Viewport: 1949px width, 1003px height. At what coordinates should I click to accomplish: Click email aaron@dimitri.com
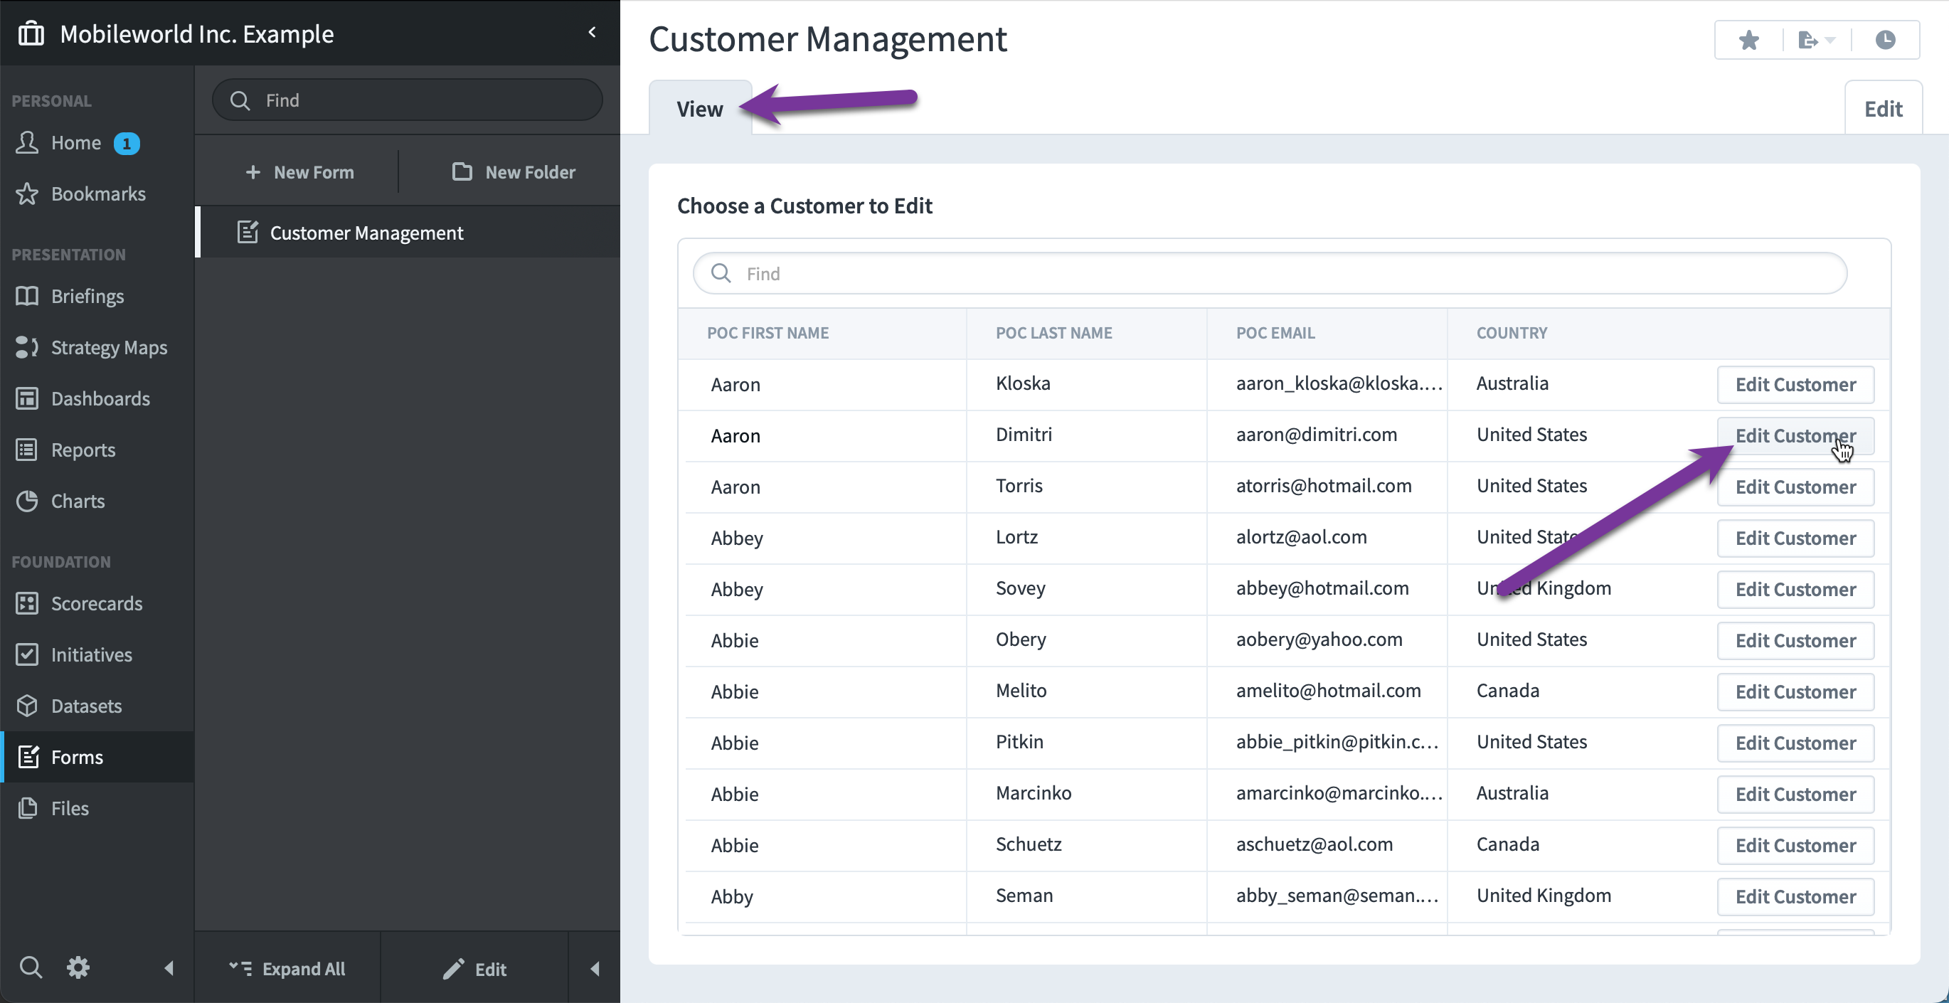(1317, 434)
